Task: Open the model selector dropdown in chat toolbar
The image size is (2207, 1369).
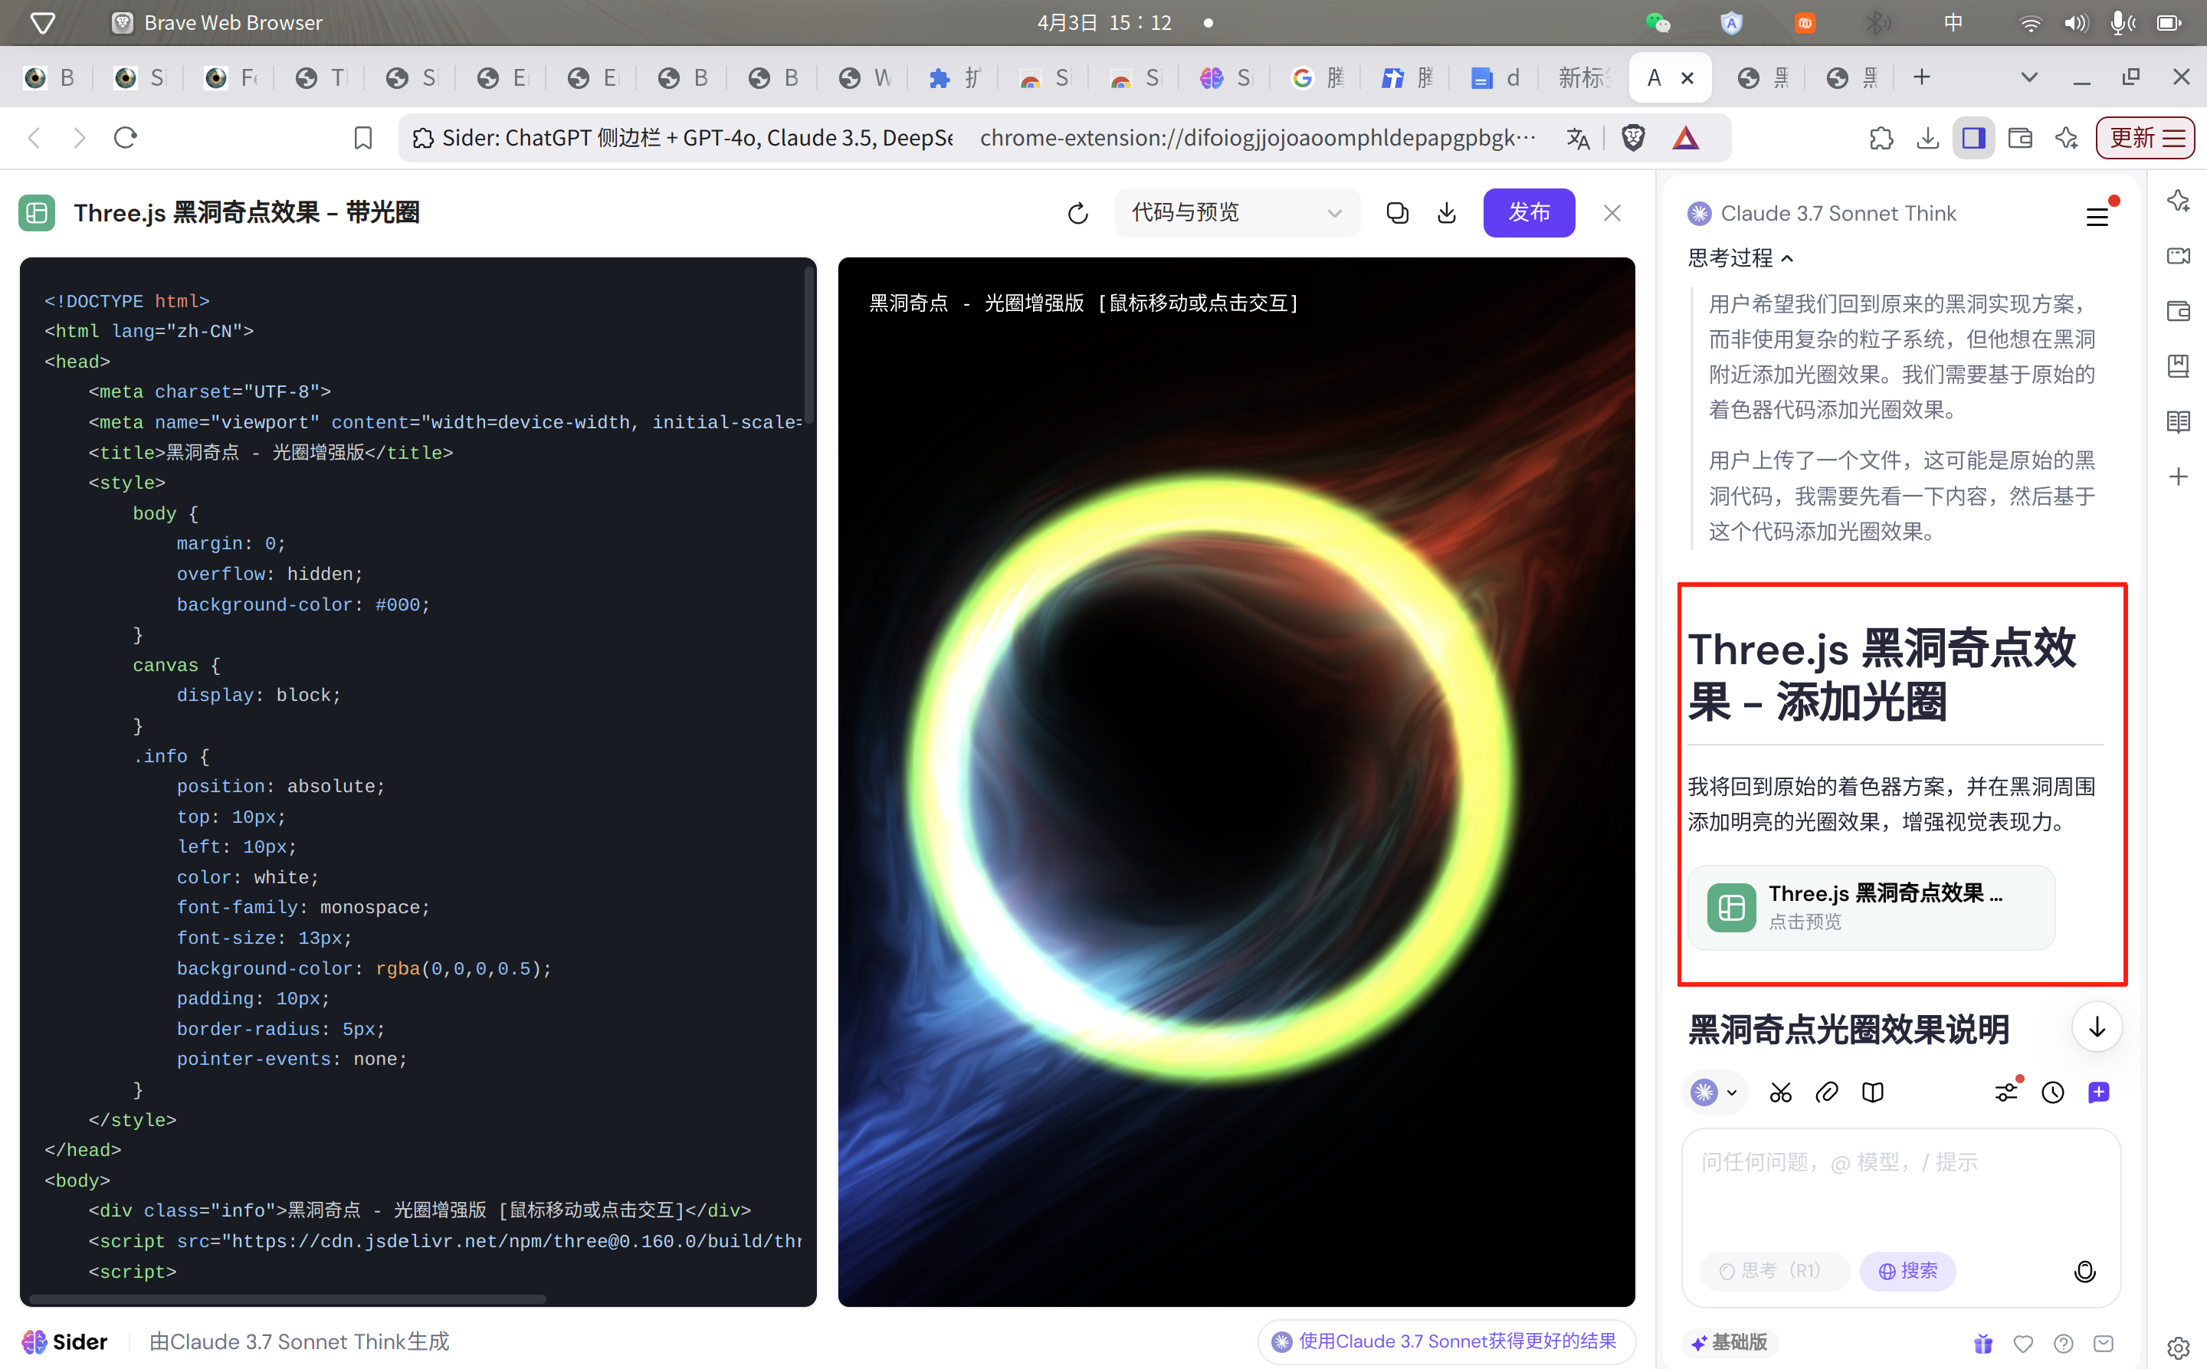Action: 1715,1093
